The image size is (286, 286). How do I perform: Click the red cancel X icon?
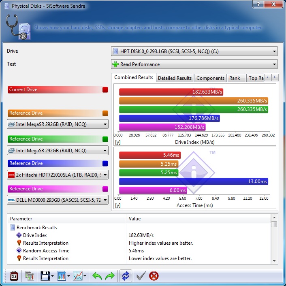[x=154, y=276]
